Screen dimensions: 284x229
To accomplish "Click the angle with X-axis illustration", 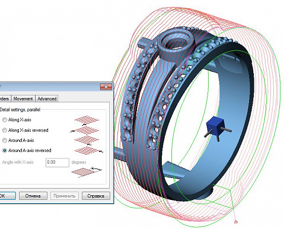I will pyautogui.click(x=87, y=172).
